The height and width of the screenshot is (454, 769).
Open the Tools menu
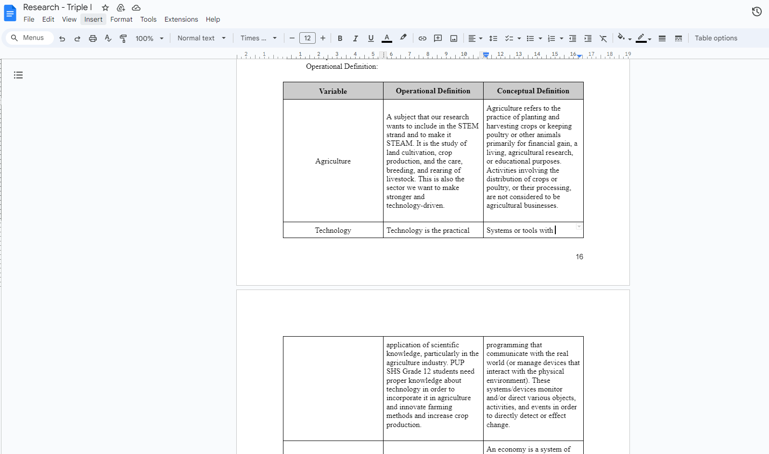[148, 19]
